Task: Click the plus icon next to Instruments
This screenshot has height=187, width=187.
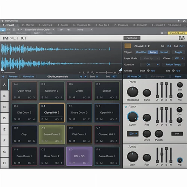Action: pyautogui.click(x=2, y=21)
